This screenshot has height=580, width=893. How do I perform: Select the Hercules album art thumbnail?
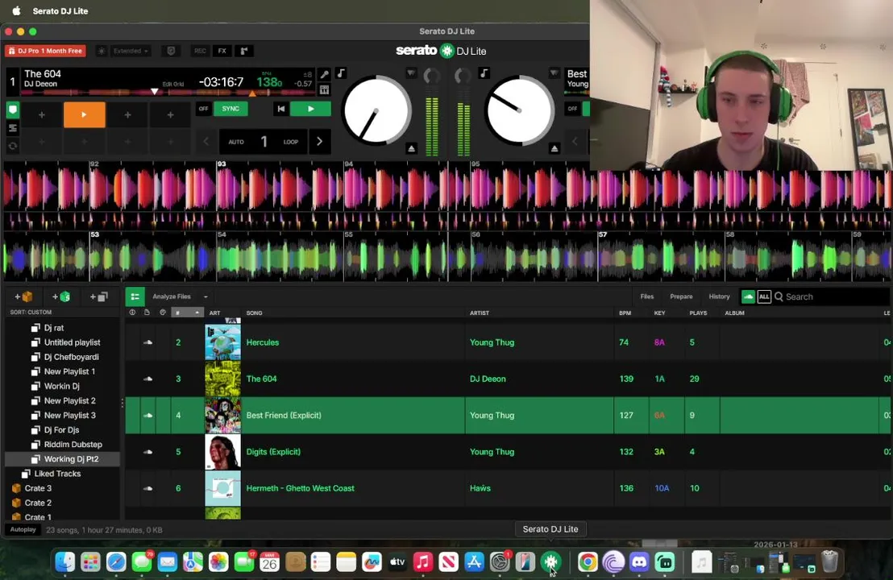[x=222, y=342]
